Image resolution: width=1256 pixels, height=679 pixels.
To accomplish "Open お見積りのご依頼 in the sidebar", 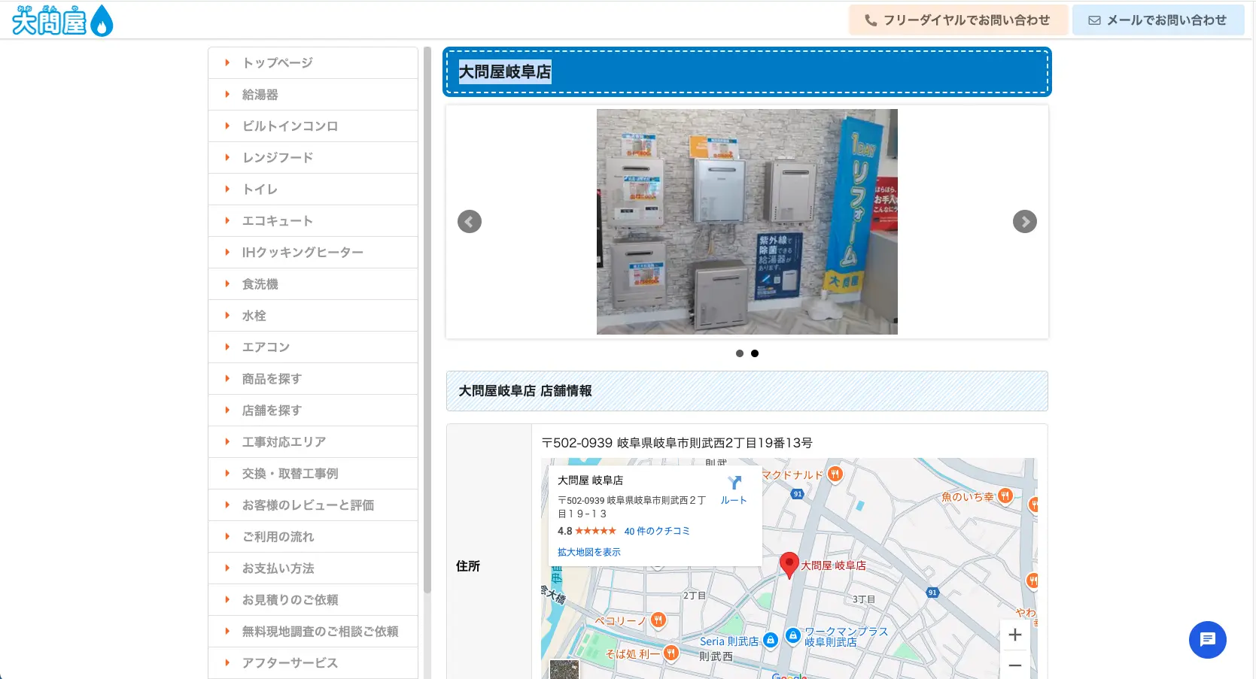I will pyautogui.click(x=313, y=600).
